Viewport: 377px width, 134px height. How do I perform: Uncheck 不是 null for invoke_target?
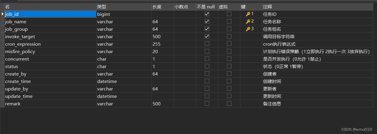pyautogui.click(x=207, y=36)
